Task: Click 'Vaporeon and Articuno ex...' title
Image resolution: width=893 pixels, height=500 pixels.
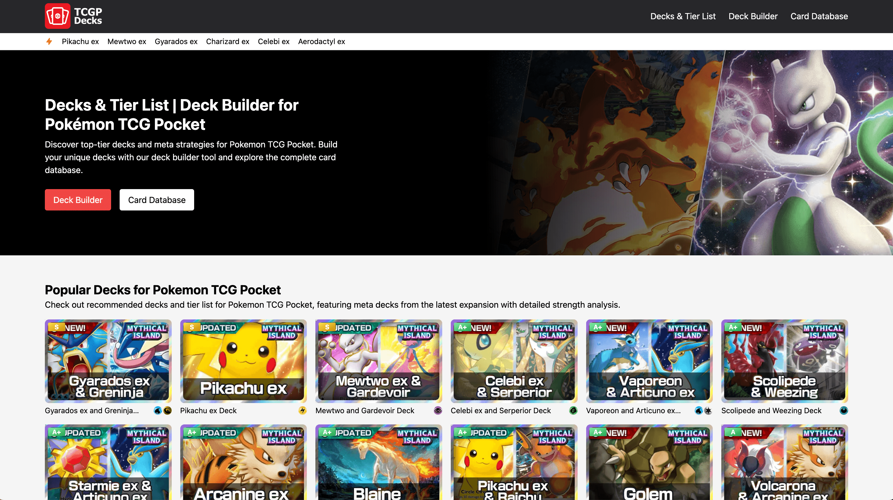Action: click(x=633, y=411)
